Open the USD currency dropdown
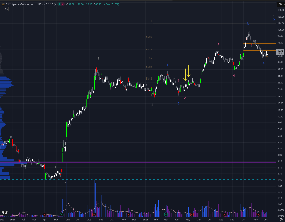The width and height of the screenshot is (285, 222). point(280,4)
